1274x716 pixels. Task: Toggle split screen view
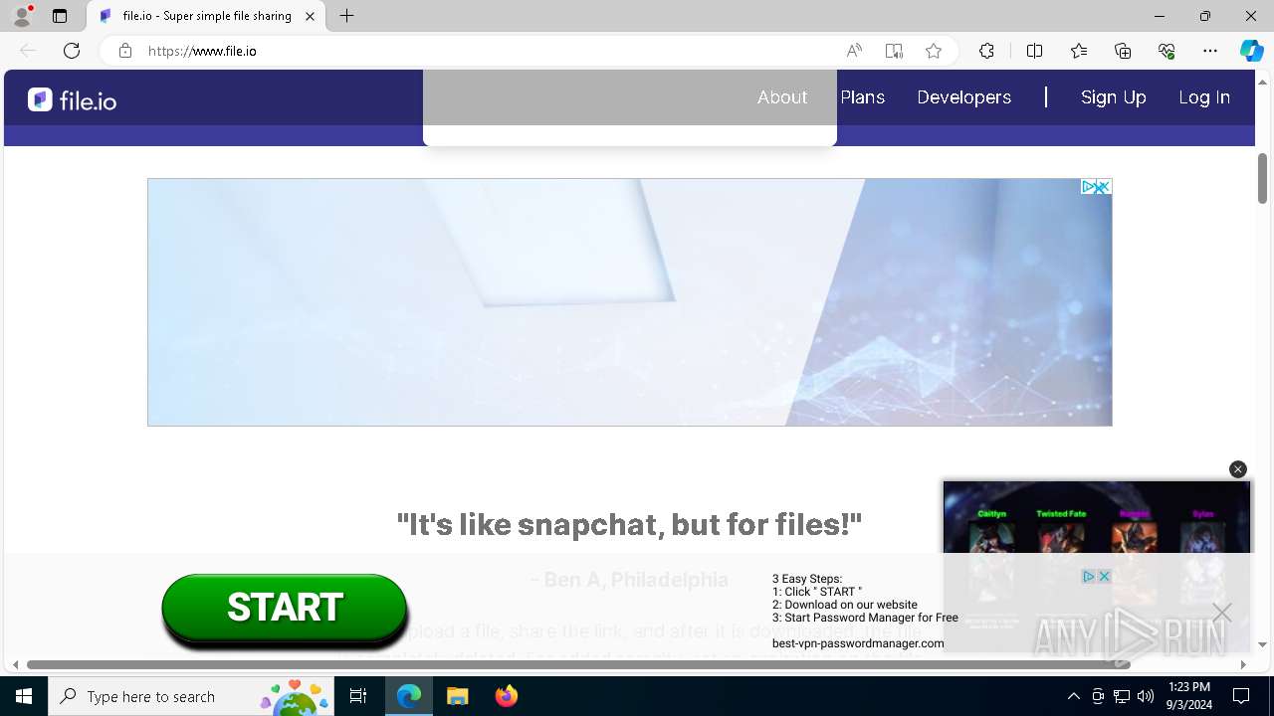pos(1034,51)
